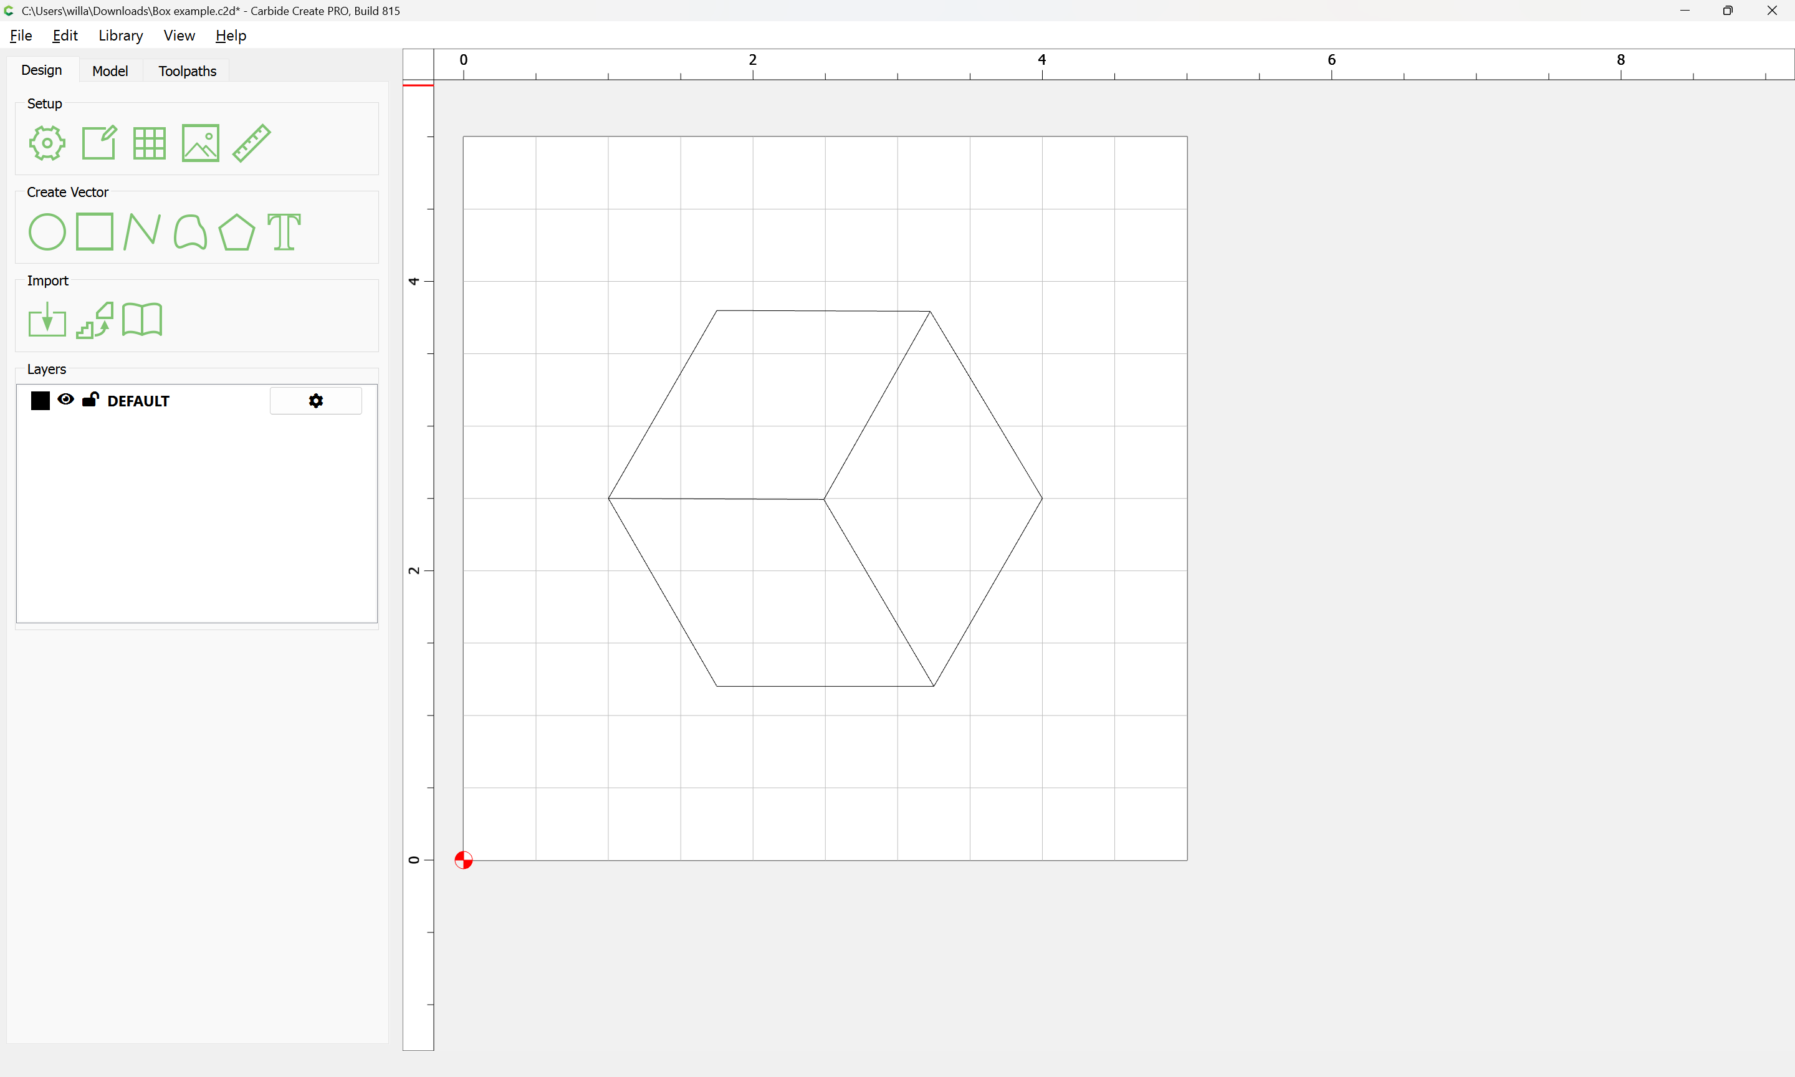Open the design library book icon

point(142,319)
